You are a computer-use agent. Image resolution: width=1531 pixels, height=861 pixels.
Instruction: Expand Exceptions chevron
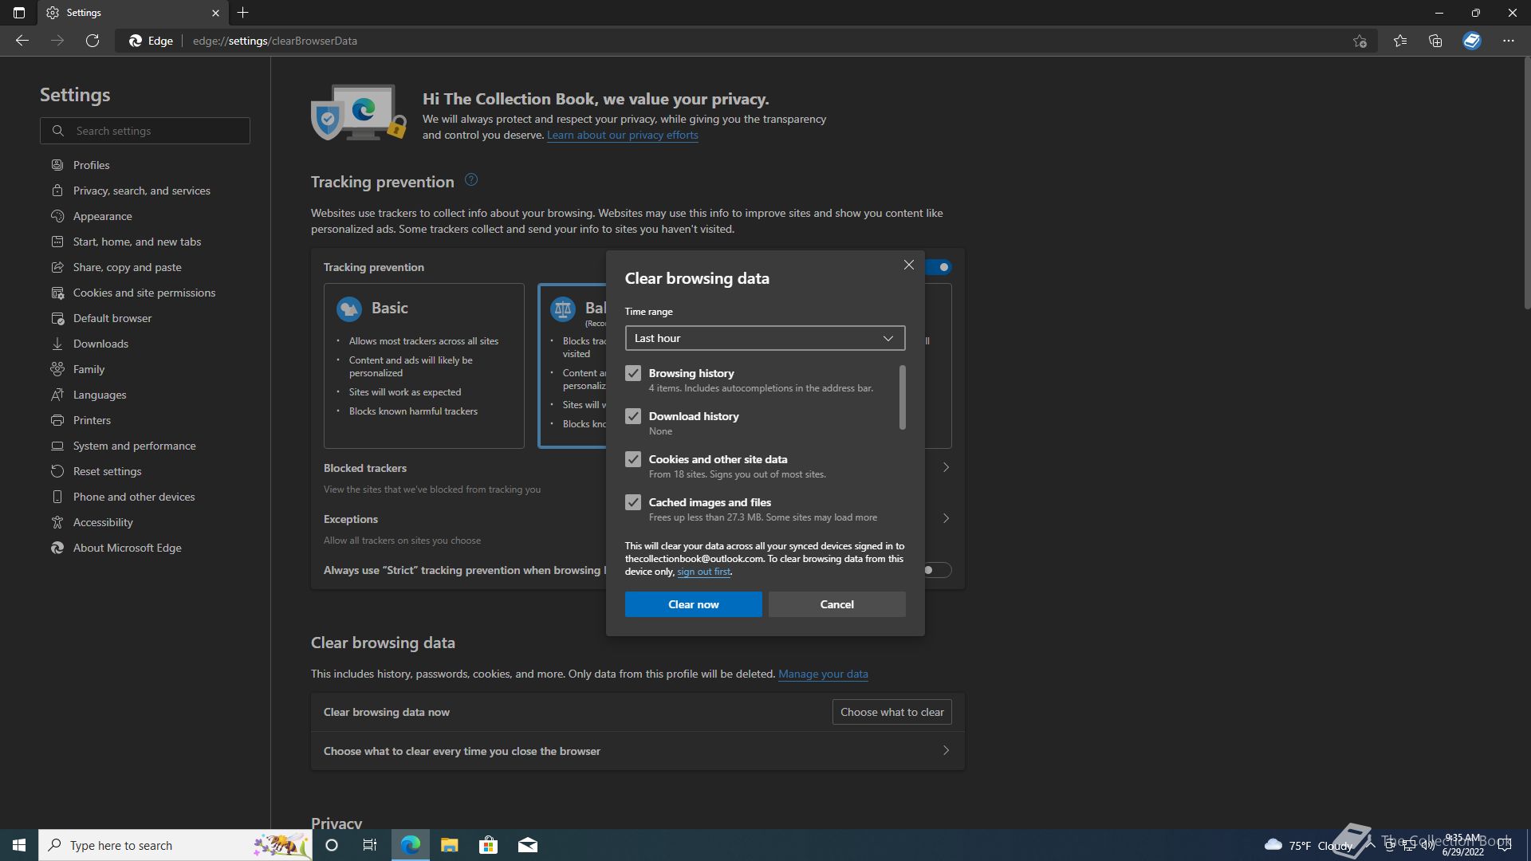[946, 518]
